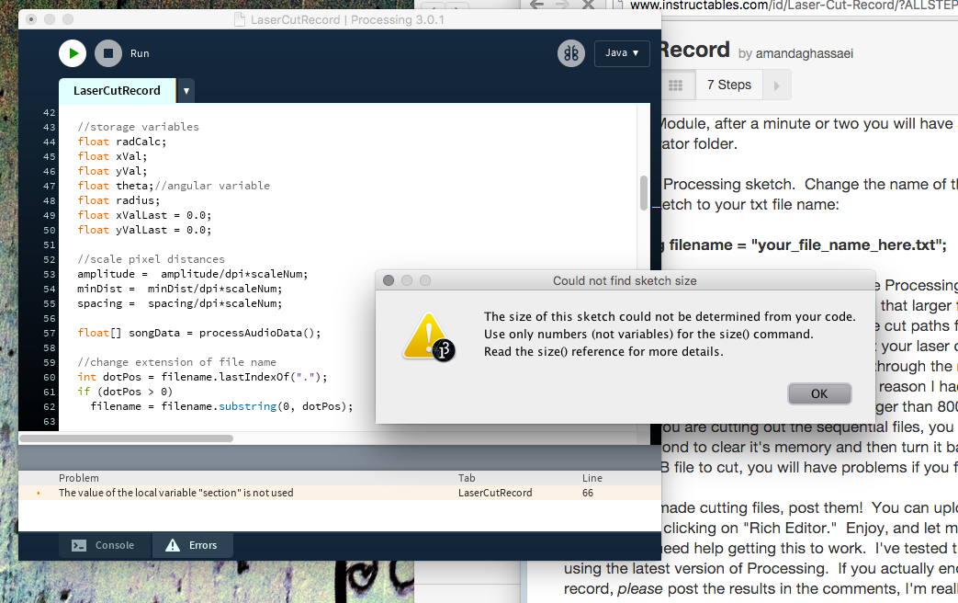Image resolution: width=958 pixels, height=603 pixels.
Task: Click the "//scale pixel distances" comment
Action: [x=151, y=258]
